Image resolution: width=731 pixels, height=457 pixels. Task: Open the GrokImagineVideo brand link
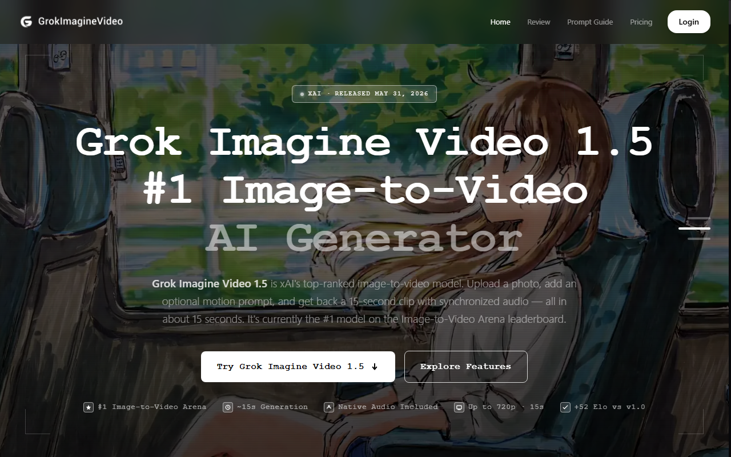pyautogui.click(x=71, y=22)
